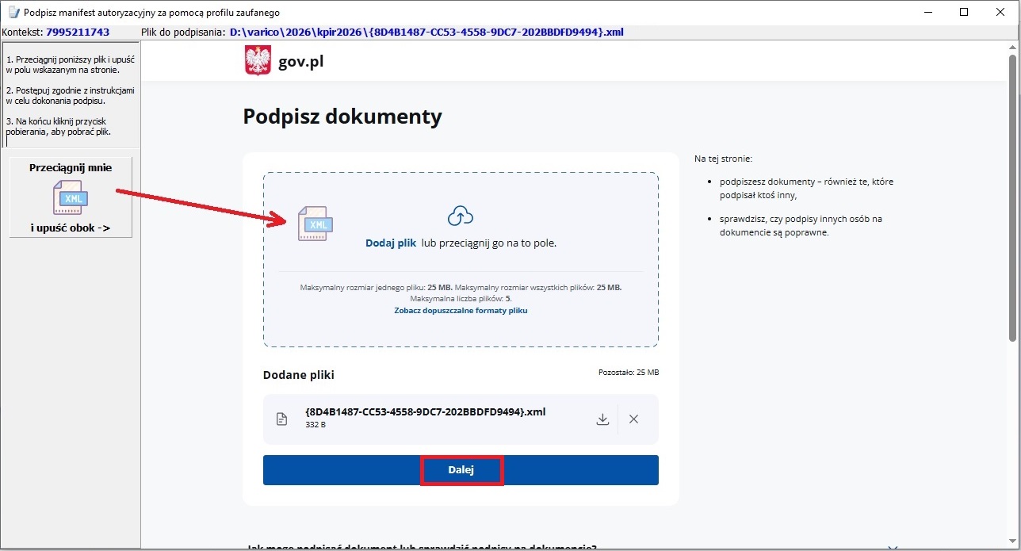Click the 'gov.pl' text in the header

point(300,62)
